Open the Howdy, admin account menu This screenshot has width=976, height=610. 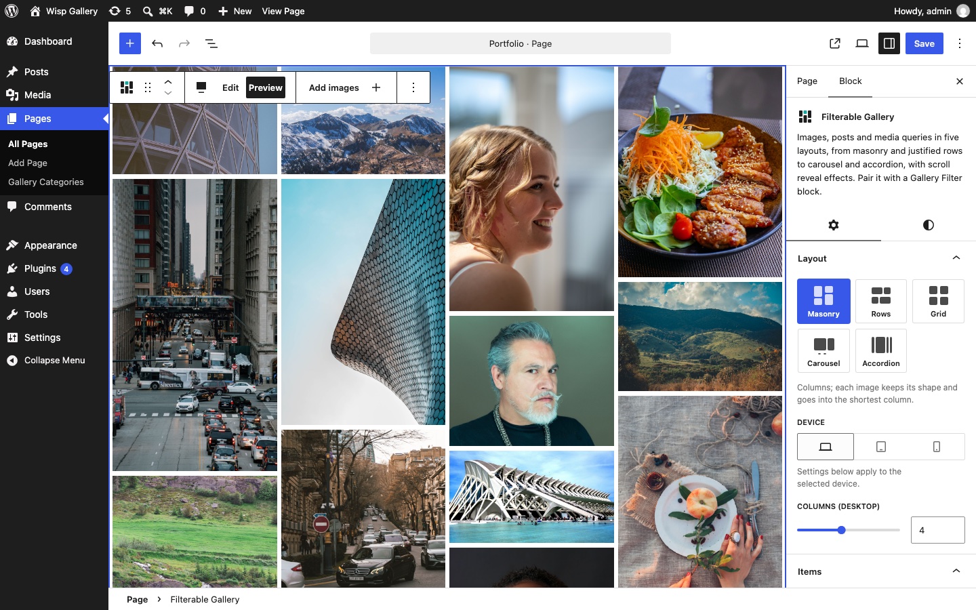click(x=932, y=11)
